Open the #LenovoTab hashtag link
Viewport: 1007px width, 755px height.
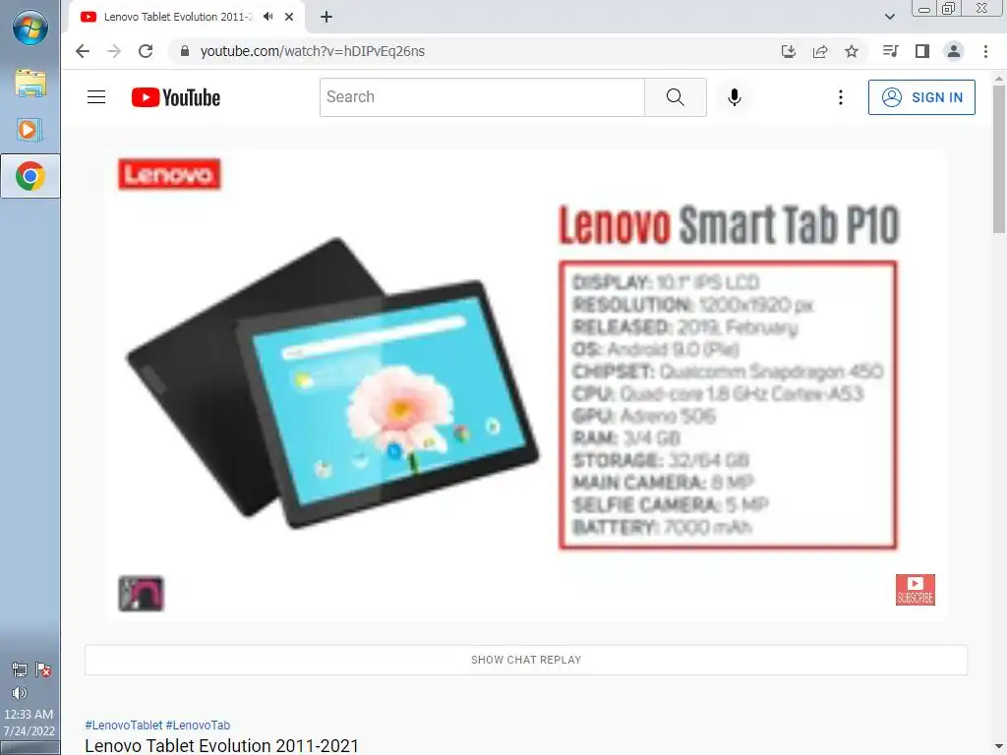[198, 725]
